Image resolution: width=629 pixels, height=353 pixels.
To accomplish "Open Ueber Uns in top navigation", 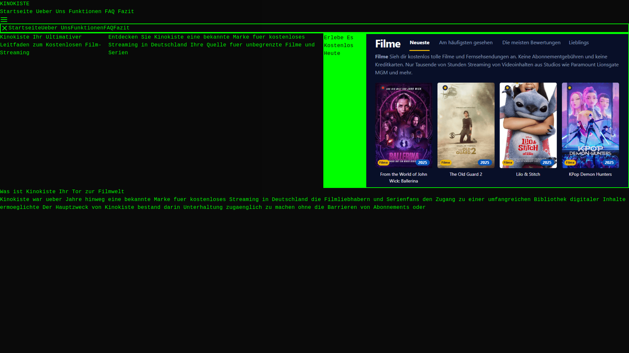I will 51,12.
